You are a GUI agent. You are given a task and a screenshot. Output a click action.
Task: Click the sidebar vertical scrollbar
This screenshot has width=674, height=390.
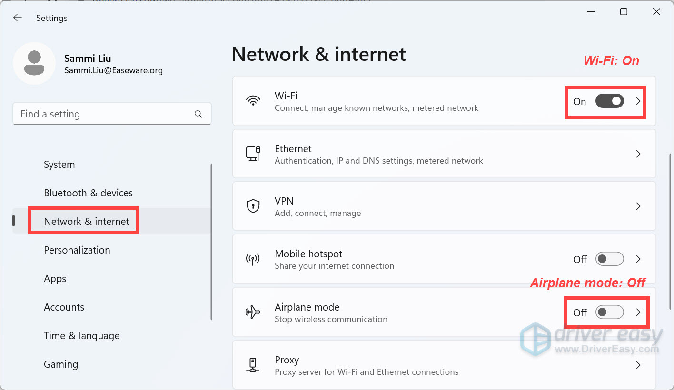click(x=211, y=242)
